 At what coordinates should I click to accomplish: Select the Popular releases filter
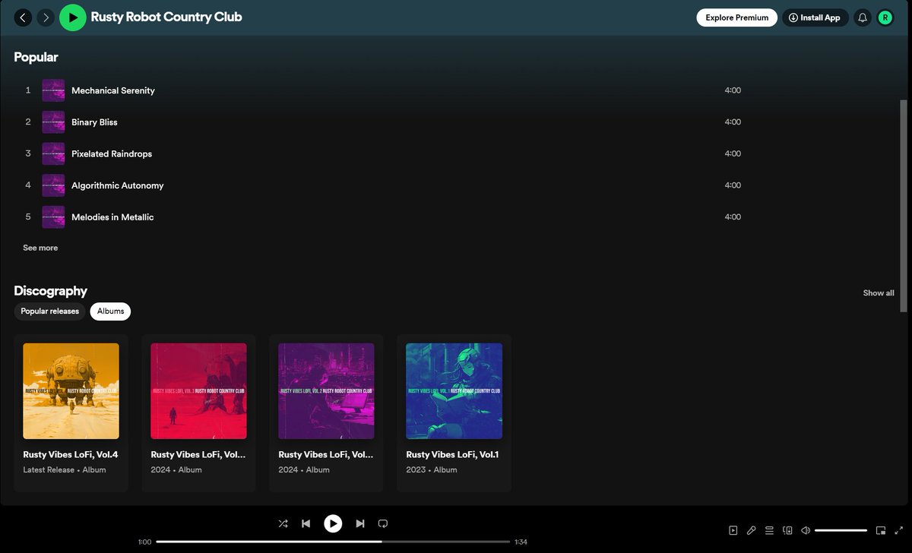click(x=49, y=311)
